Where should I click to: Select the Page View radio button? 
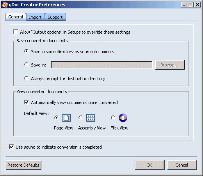coord(57,118)
